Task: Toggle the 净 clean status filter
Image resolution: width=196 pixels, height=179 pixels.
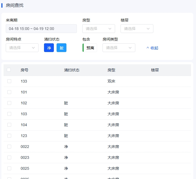Action: tap(49, 48)
